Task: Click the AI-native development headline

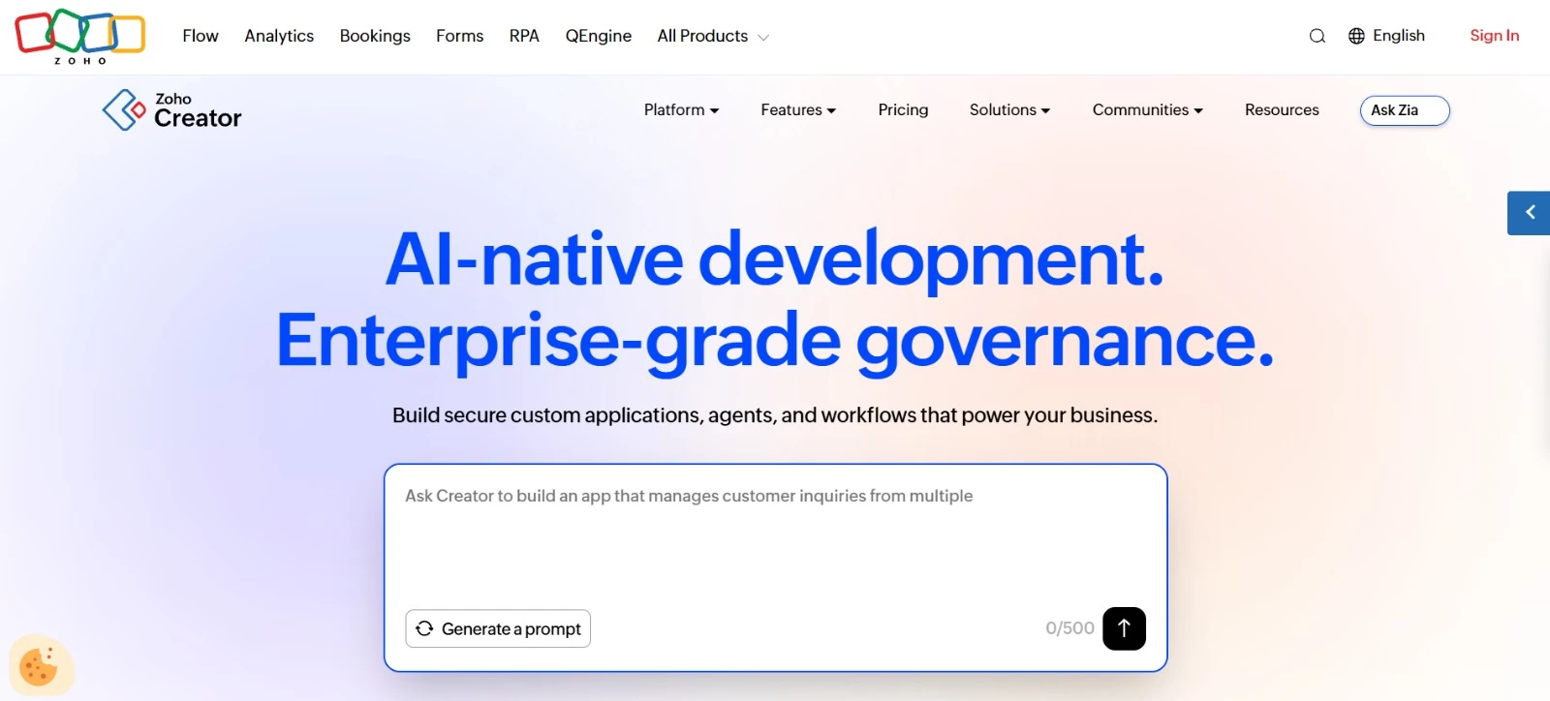Action: 775,259
